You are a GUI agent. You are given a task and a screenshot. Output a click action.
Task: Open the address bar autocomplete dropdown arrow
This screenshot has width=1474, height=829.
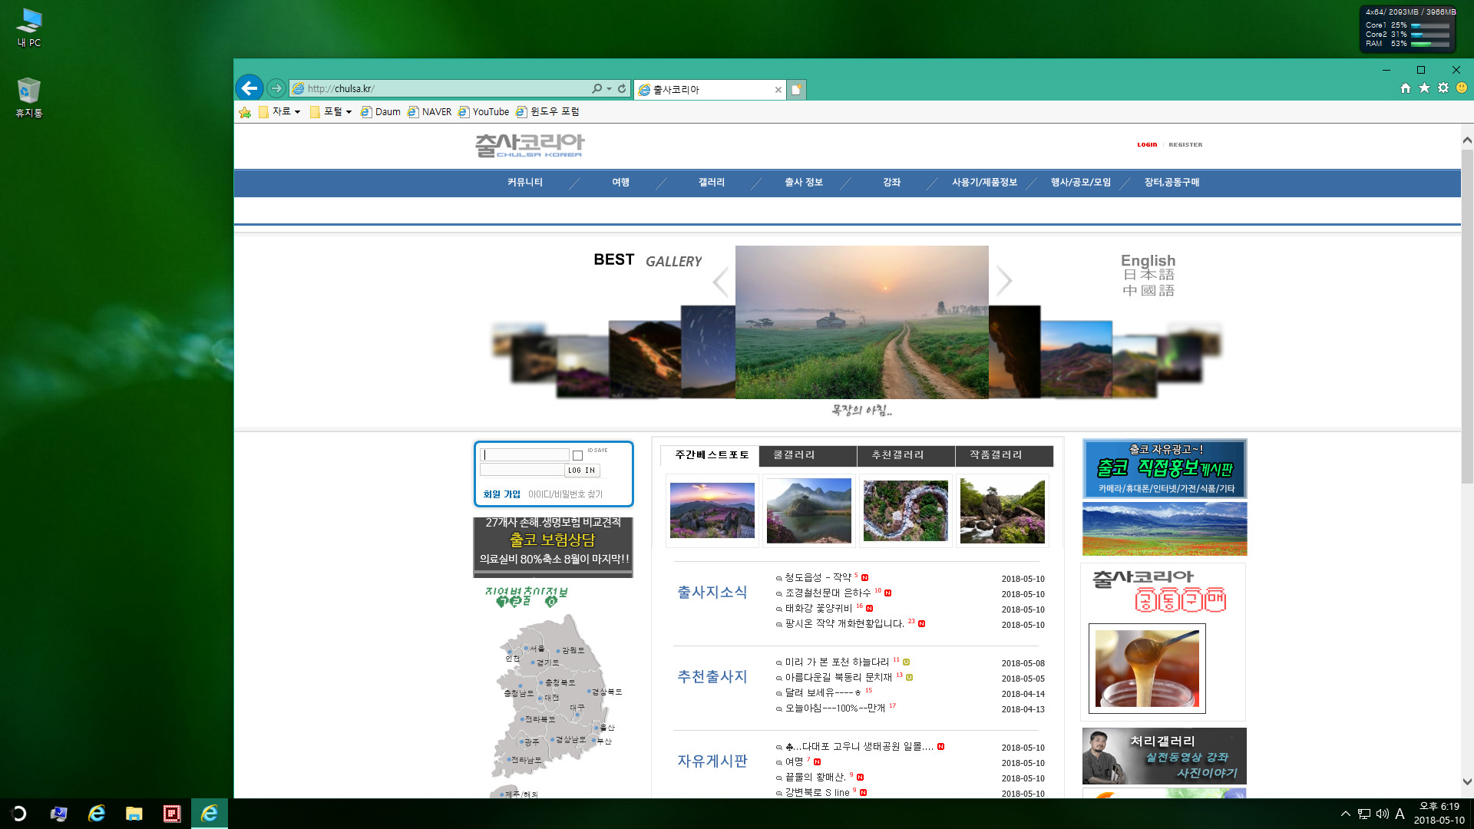click(609, 89)
